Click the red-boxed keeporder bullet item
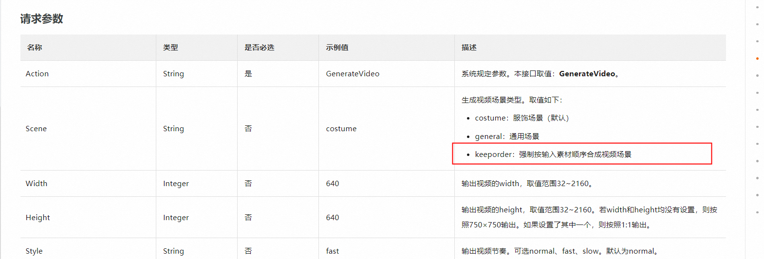Viewport: 764px width, 259px height. click(553, 155)
